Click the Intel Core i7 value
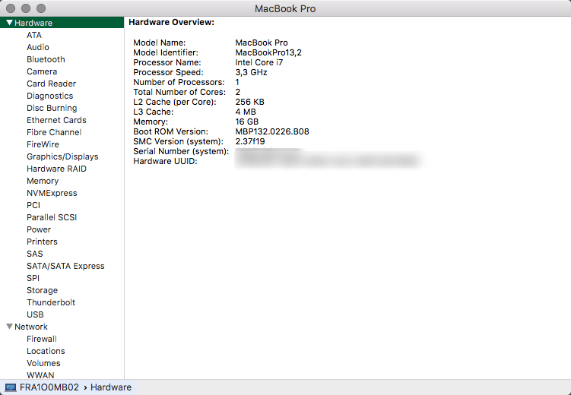 [x=259, y=62]
